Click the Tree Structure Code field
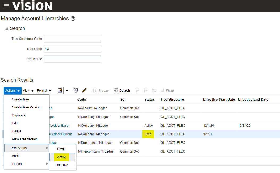Screen dimensions: 280x173 point(73,39)
